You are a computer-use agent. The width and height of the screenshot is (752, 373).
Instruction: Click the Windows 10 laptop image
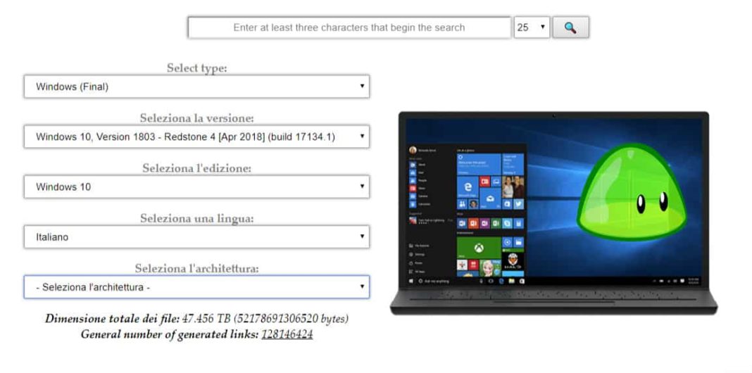[x=553, y=213]
